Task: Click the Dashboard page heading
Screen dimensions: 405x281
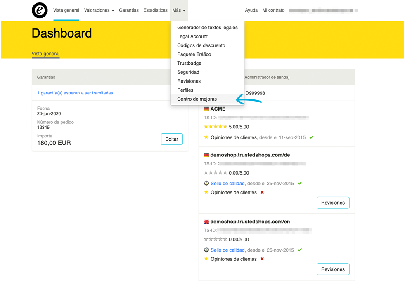Action: (62, 33)
